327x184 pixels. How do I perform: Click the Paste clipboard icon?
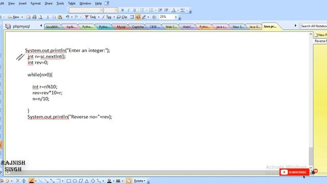pyautogui.click(x=60, y=17)
